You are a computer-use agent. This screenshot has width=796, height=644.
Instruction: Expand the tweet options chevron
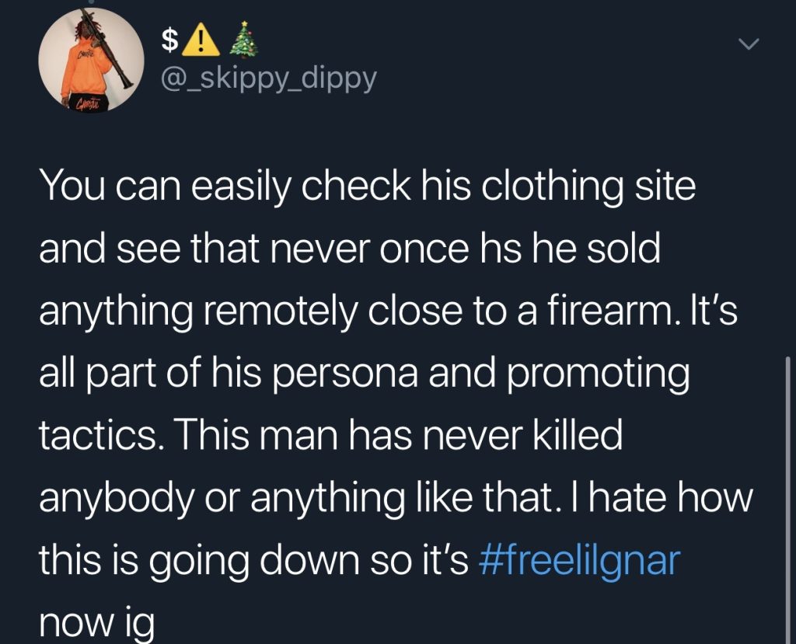point(749,44)
